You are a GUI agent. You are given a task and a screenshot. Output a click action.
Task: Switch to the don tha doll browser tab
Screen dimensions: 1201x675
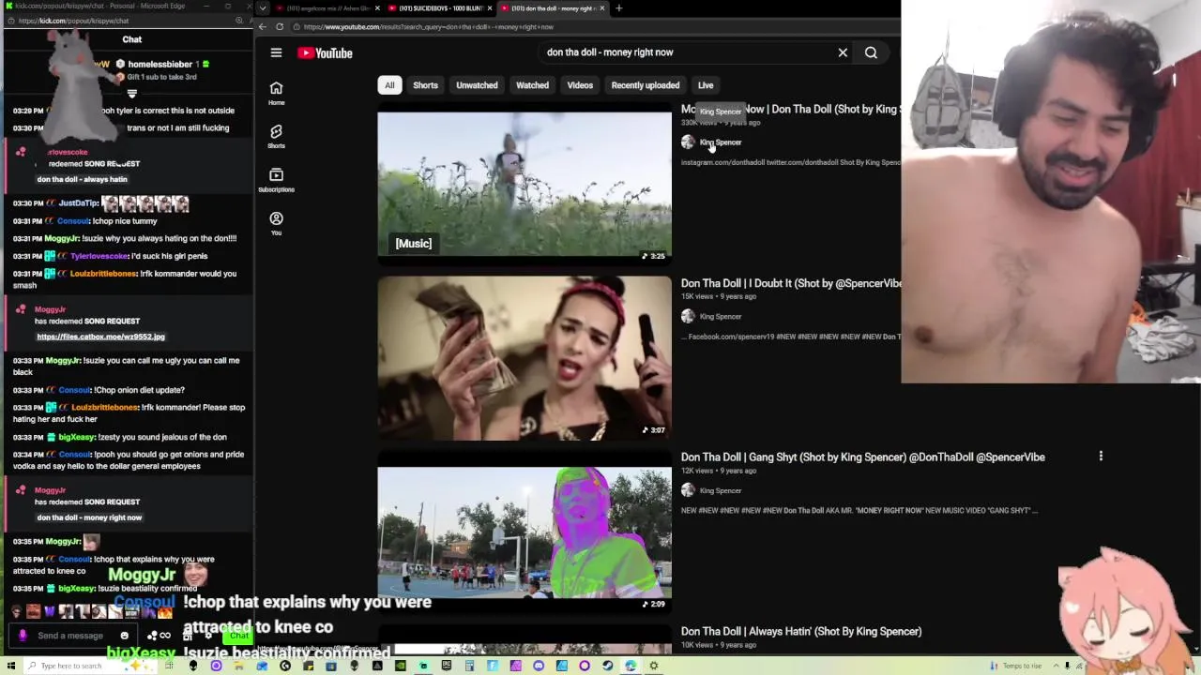coord(552,8)
